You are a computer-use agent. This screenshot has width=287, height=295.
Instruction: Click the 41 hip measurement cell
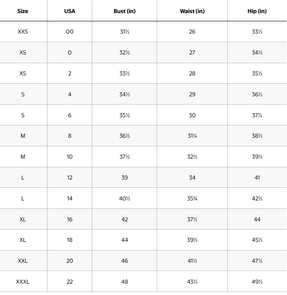tap(257, 178)
